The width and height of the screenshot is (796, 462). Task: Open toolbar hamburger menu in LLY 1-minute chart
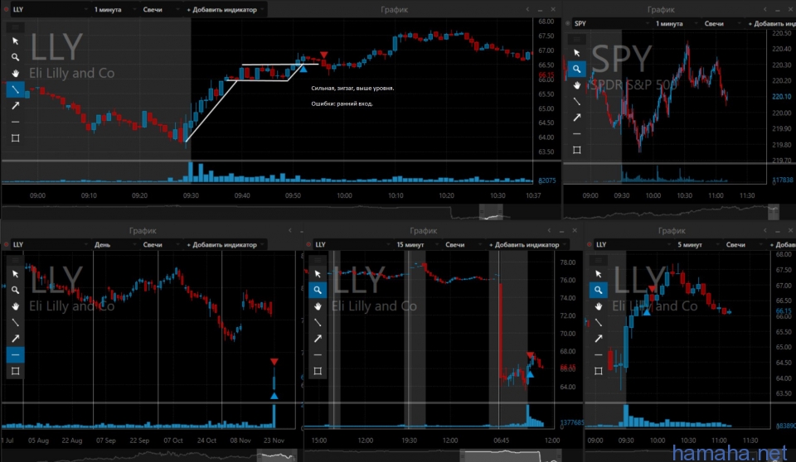[x=15, y=26]
